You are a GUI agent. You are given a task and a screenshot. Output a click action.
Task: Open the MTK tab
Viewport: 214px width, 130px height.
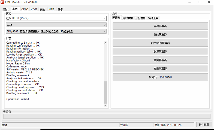pos(51,9)
